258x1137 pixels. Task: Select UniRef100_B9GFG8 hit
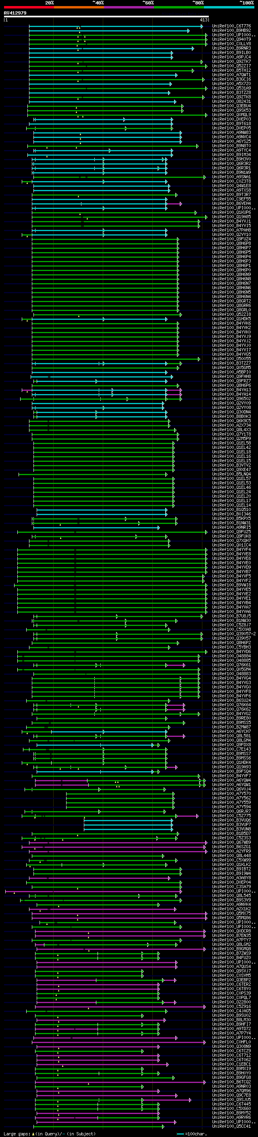(231, 1077)
